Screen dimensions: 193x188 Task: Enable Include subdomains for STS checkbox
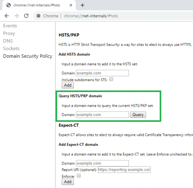tap(111, 79)
